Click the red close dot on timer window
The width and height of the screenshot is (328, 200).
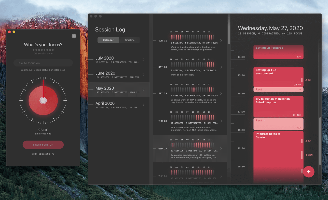pos(9,32)
